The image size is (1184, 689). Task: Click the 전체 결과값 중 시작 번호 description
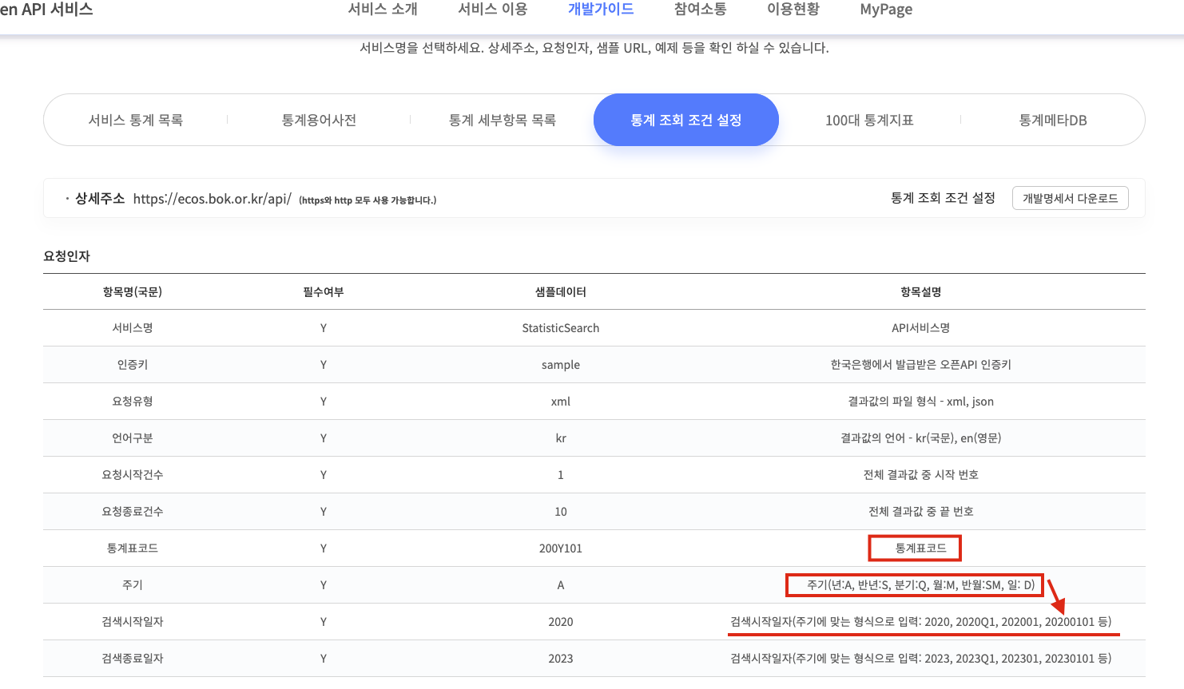coord(921,475)
